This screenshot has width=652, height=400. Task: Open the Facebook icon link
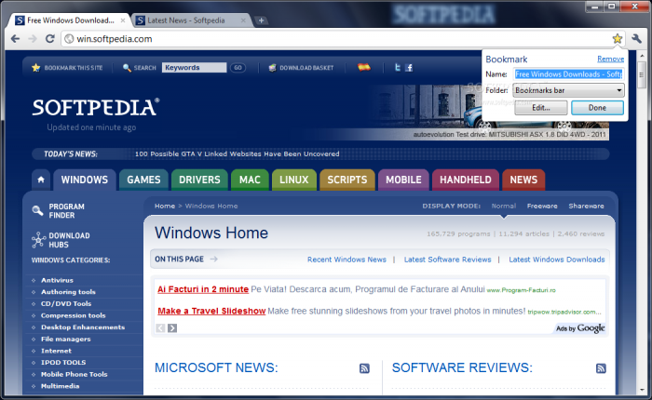[x=409, y=67]
